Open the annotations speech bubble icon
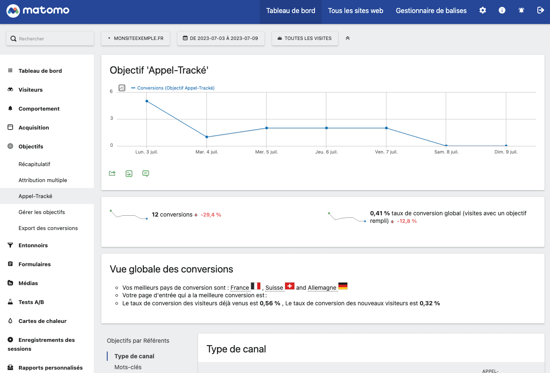This screenshot has width=550, height=373. (145, 173)
